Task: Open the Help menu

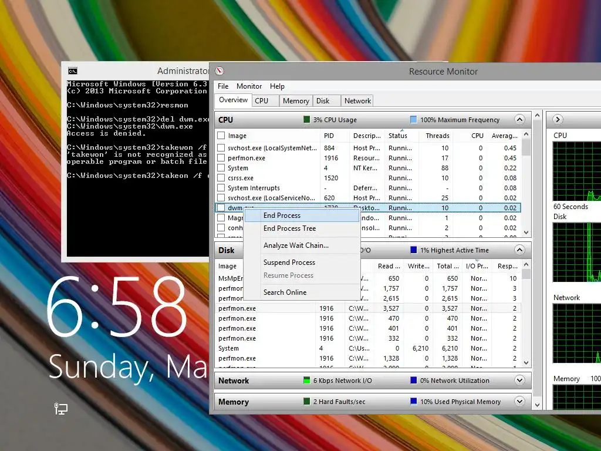Action: tap(277, 86)
